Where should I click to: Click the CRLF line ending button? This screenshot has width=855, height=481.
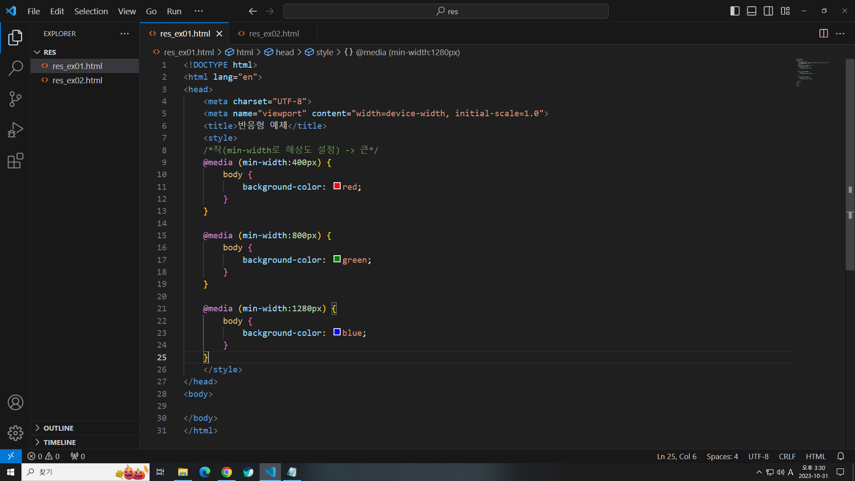point(787,457)
